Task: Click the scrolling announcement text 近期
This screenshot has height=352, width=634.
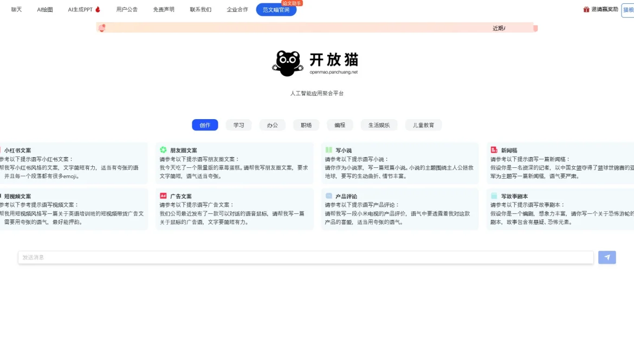Action: tap(499, 28)
